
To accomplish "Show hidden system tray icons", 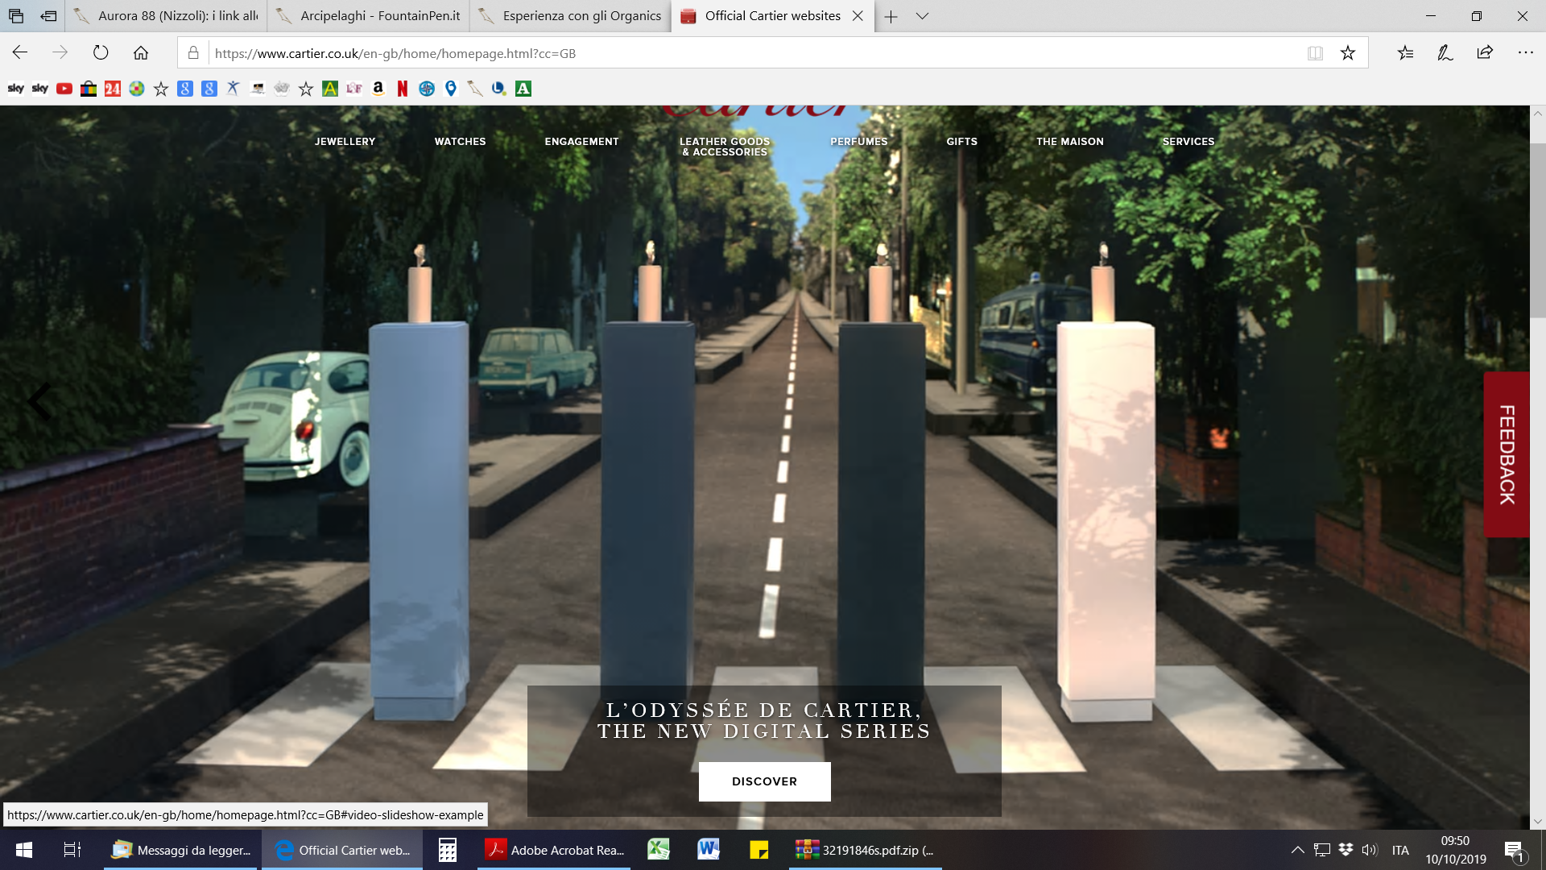I will pos(1297,850).
